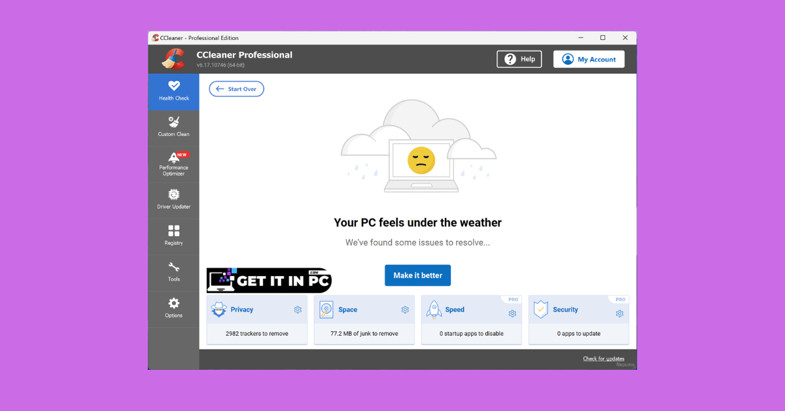This screenshot has height=411, width=785.
Task: Open Speed card settings gear
Action: click(512, 313)
